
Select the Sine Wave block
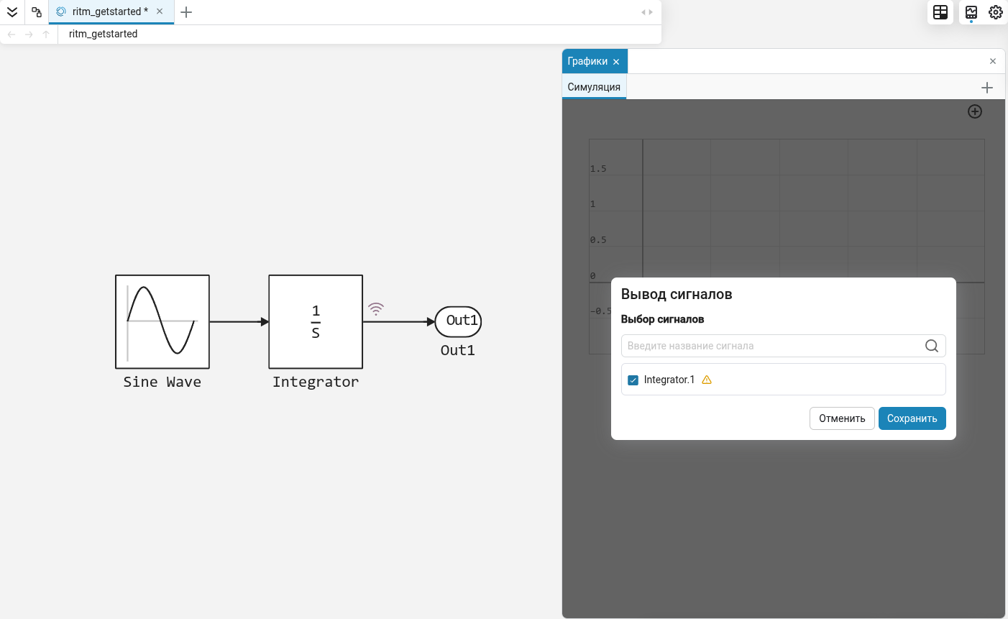162,322
